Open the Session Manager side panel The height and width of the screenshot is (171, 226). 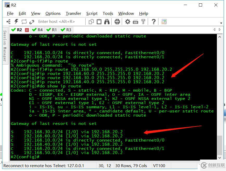click(x=5, y=46)
